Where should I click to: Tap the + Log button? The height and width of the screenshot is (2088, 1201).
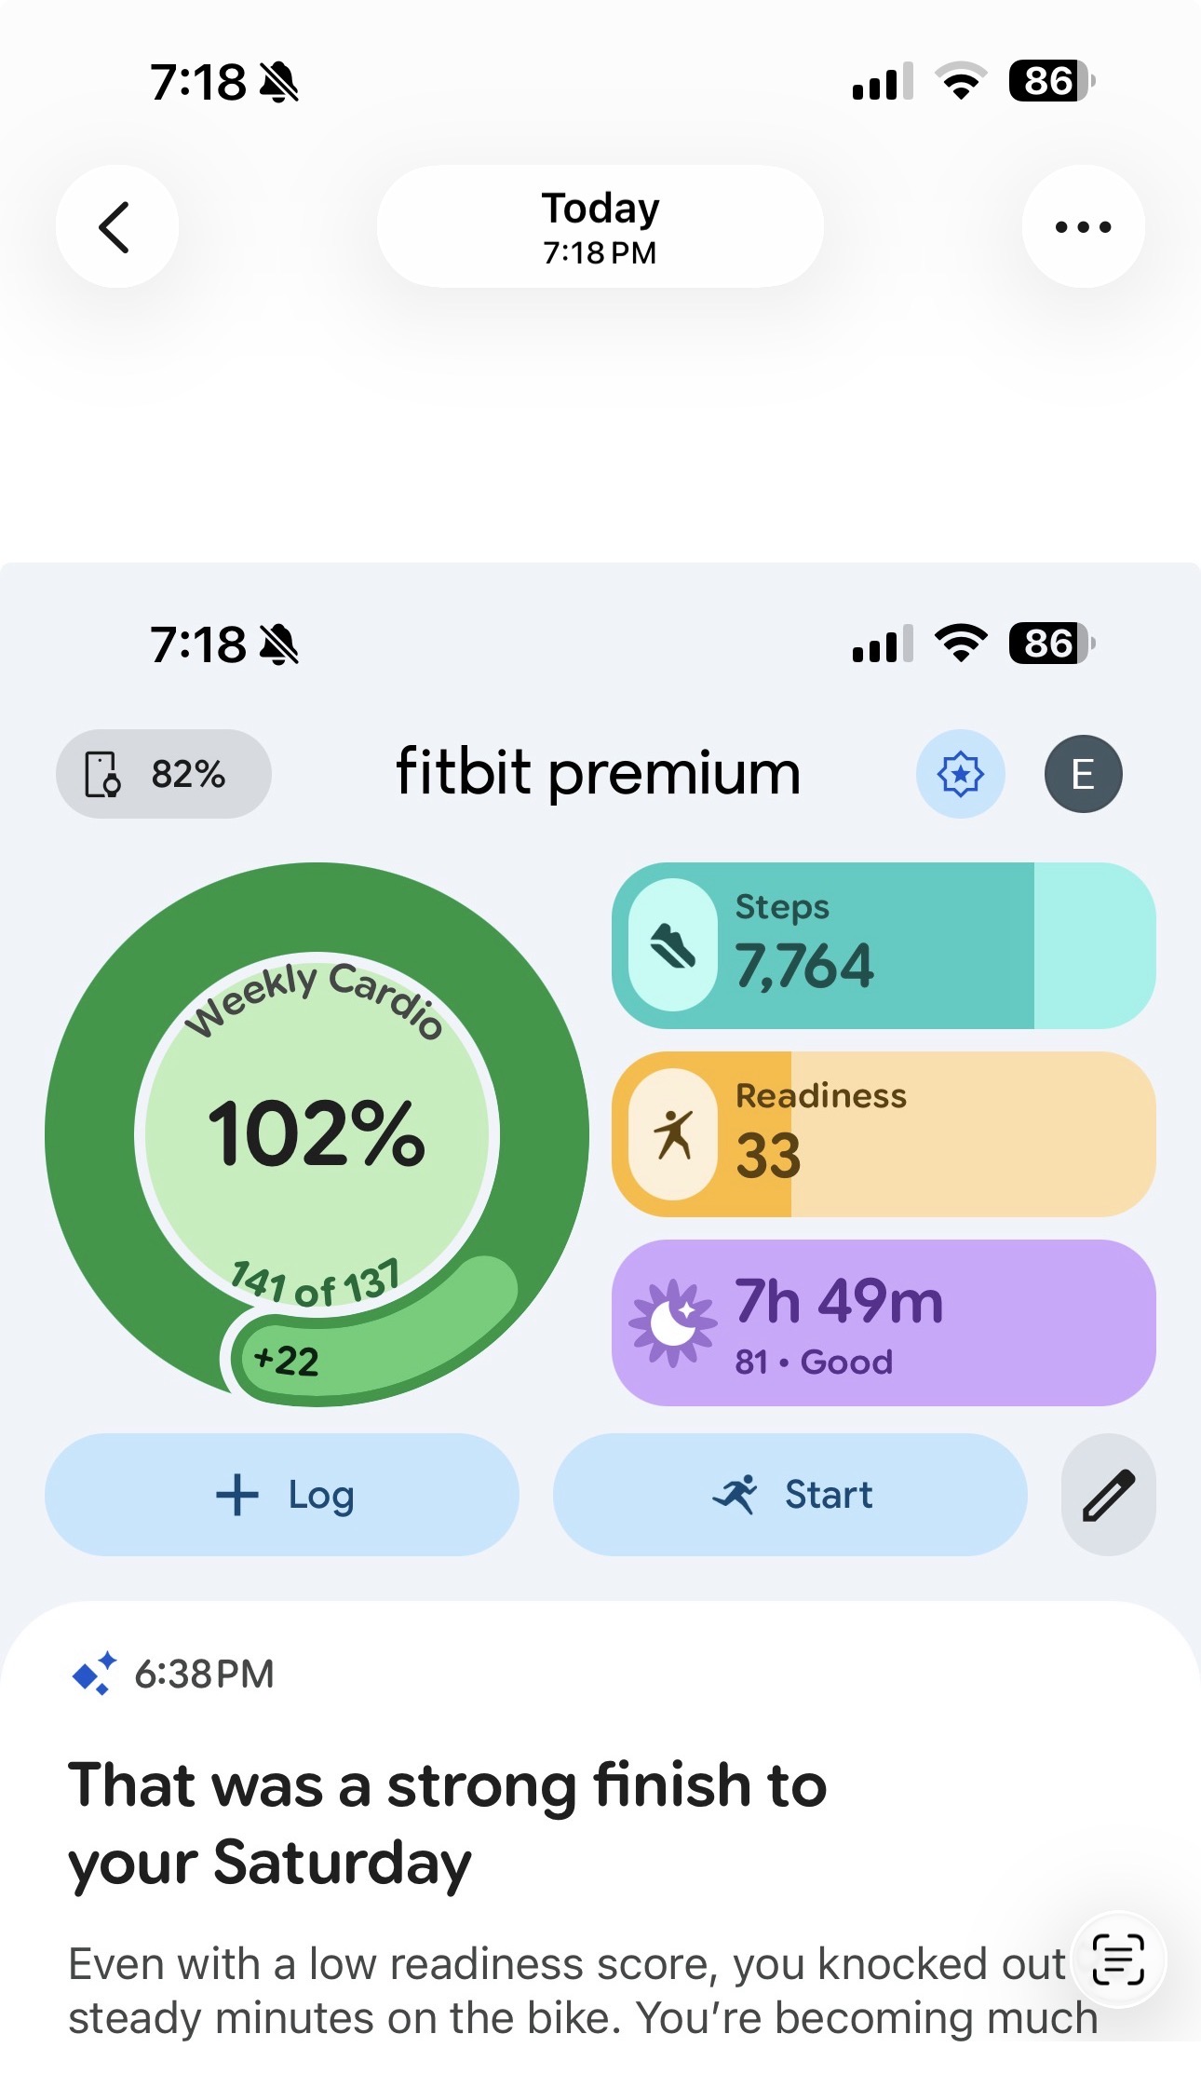(282, 1495)
